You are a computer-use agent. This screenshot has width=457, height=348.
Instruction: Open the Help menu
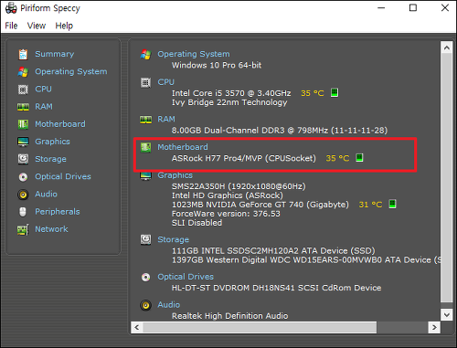64,26
